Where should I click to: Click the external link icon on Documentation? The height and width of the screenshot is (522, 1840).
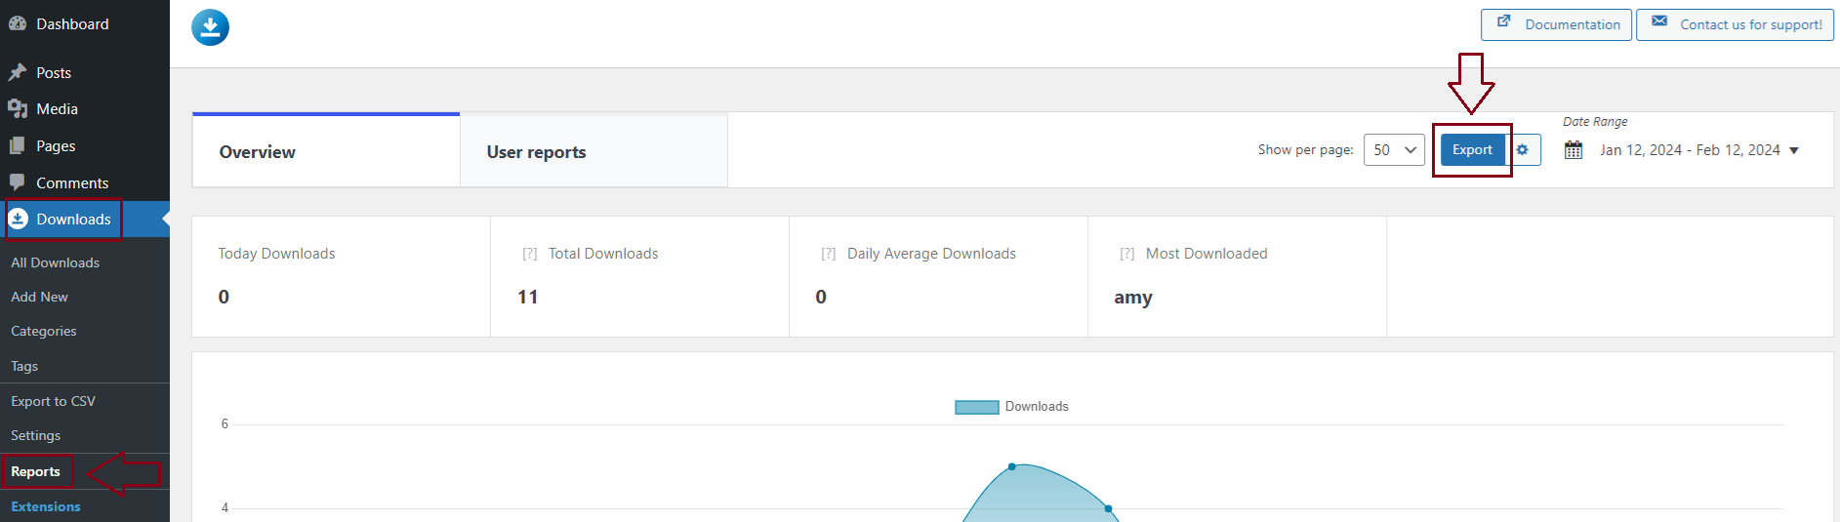pyautogui.click(x=1504, y=20)
